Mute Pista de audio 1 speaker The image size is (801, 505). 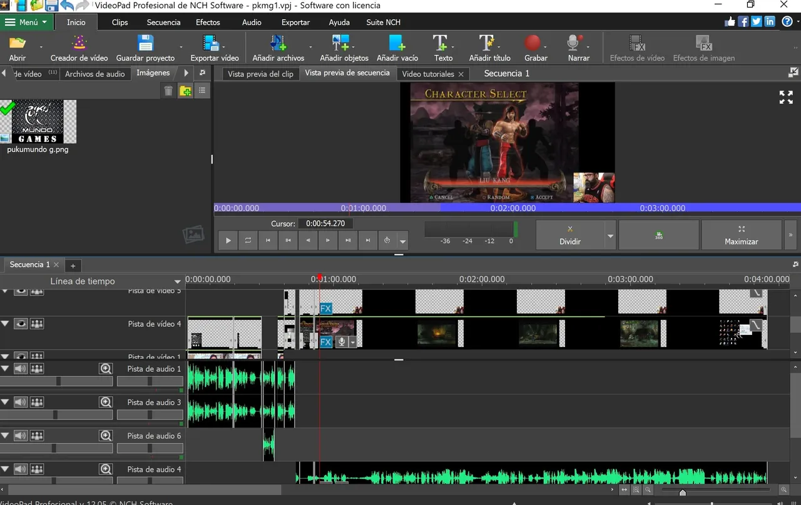(21, 369)
